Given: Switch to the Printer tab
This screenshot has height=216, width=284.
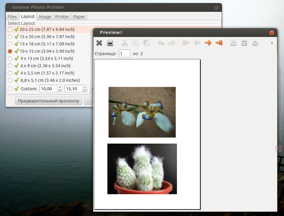Looking at the screenshot, I should tap(62, 17).
